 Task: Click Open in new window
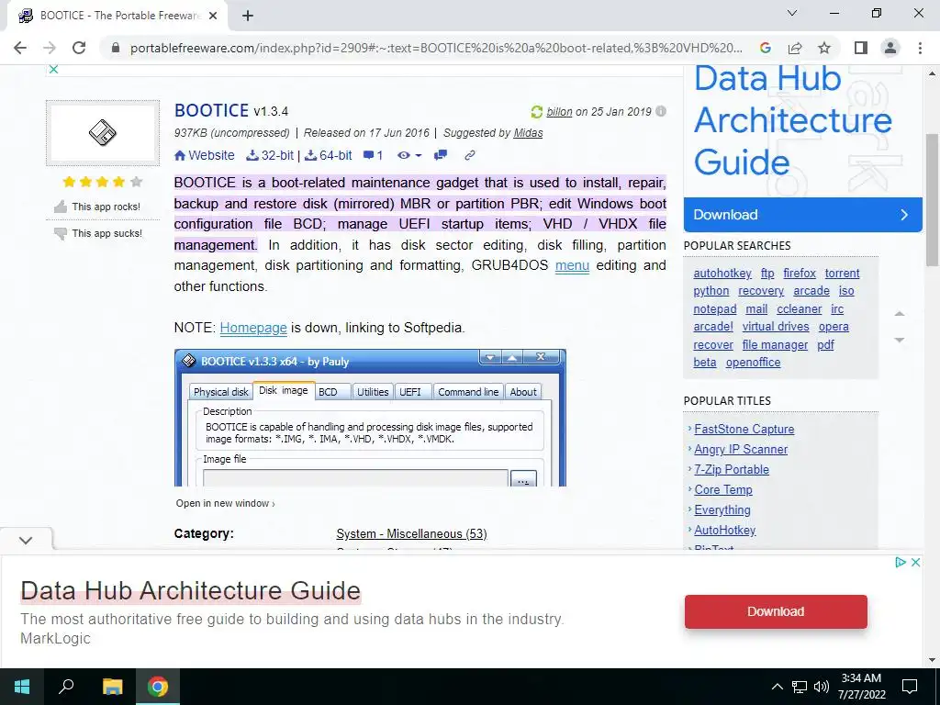pyautogui.click(x=226, y=504)
